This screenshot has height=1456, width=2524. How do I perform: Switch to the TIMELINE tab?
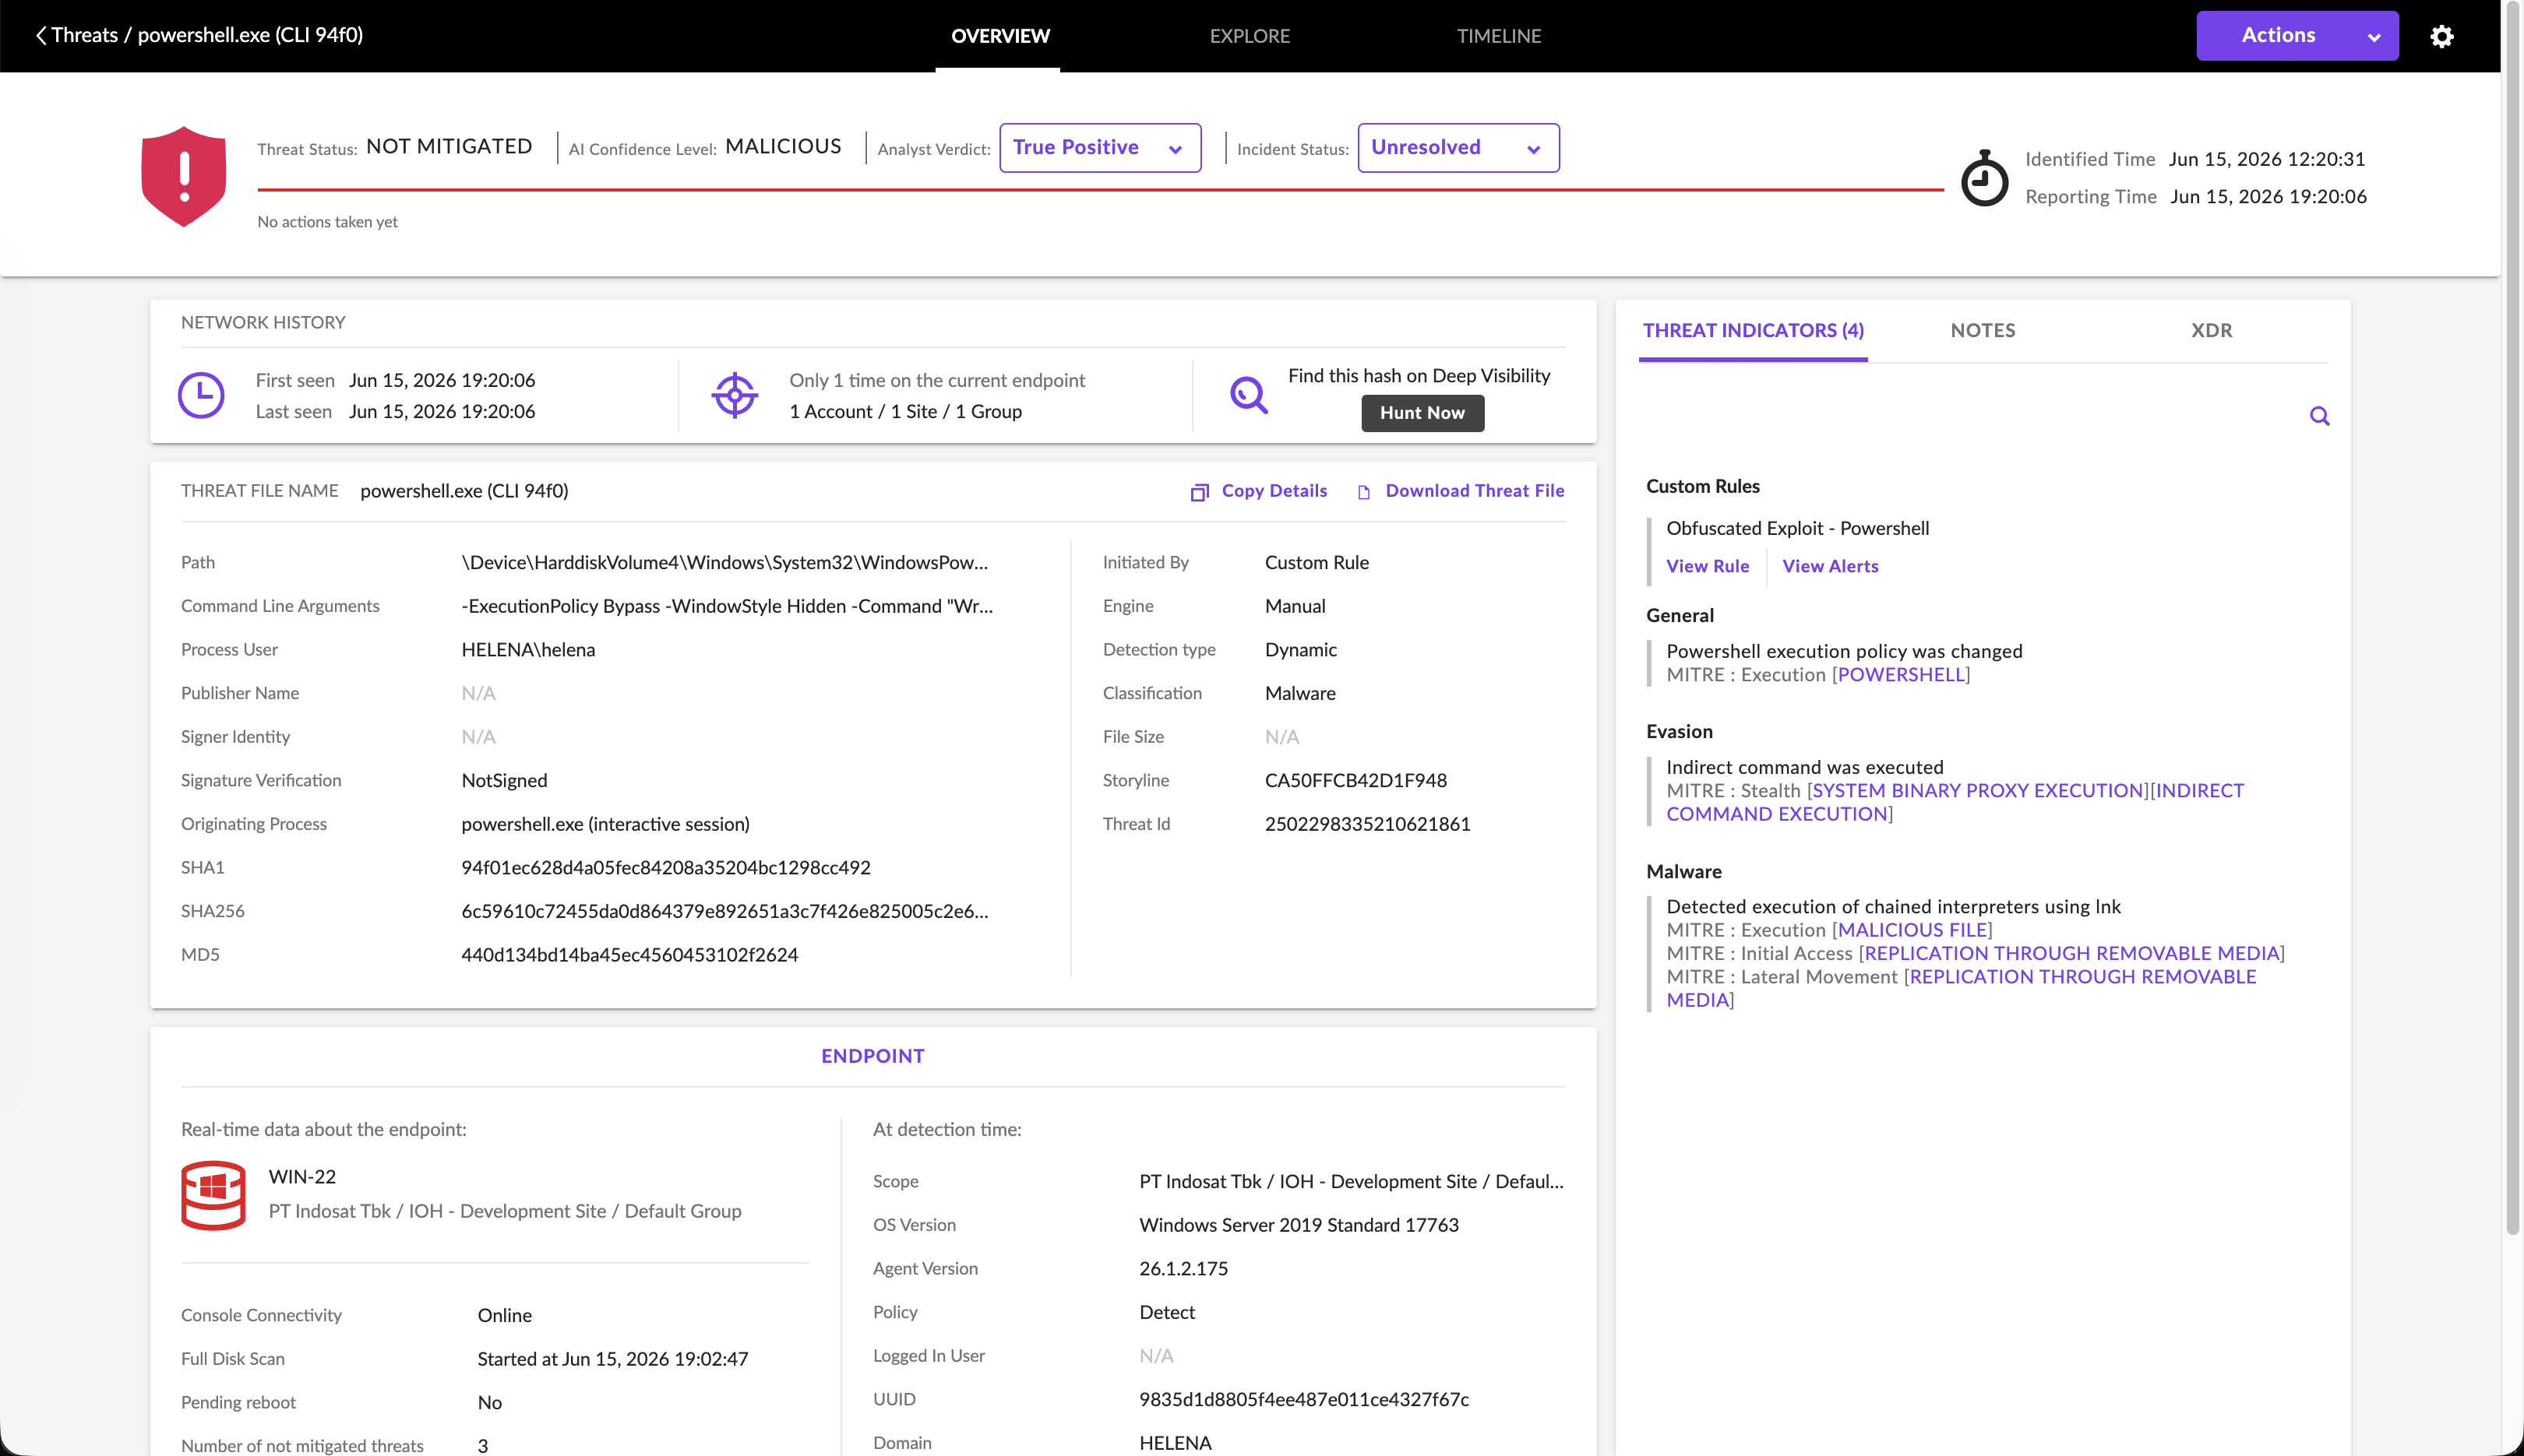point(1499,36)
